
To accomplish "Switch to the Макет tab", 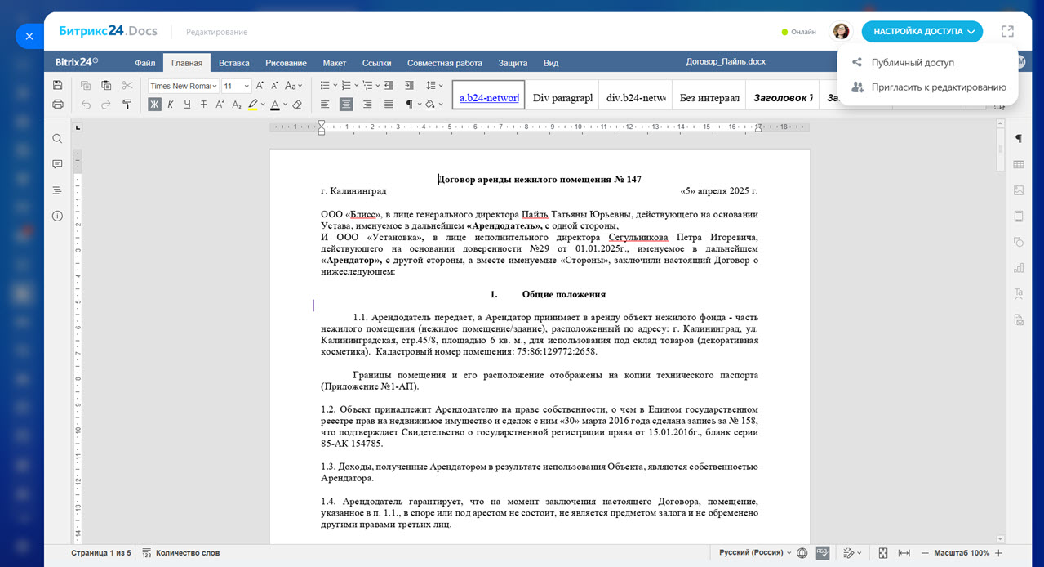I will pos(335,63).
